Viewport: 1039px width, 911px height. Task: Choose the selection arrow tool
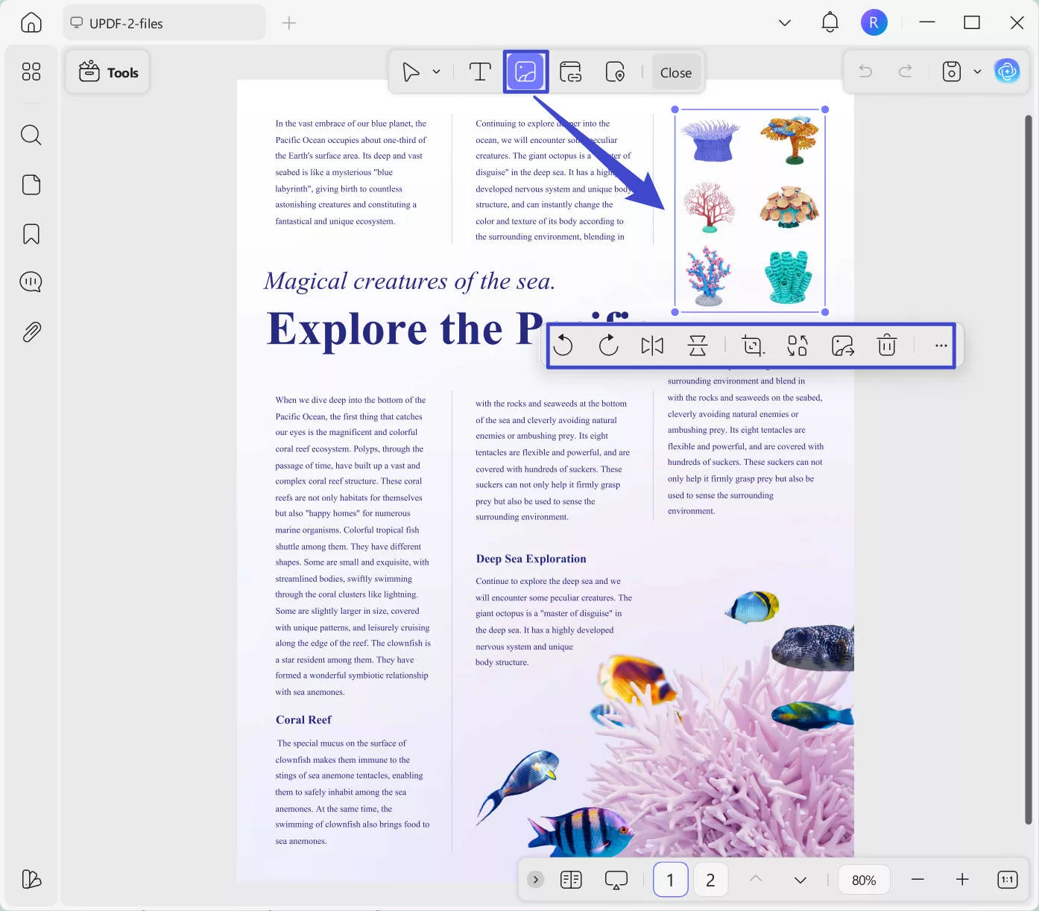(x=411, y=72)
